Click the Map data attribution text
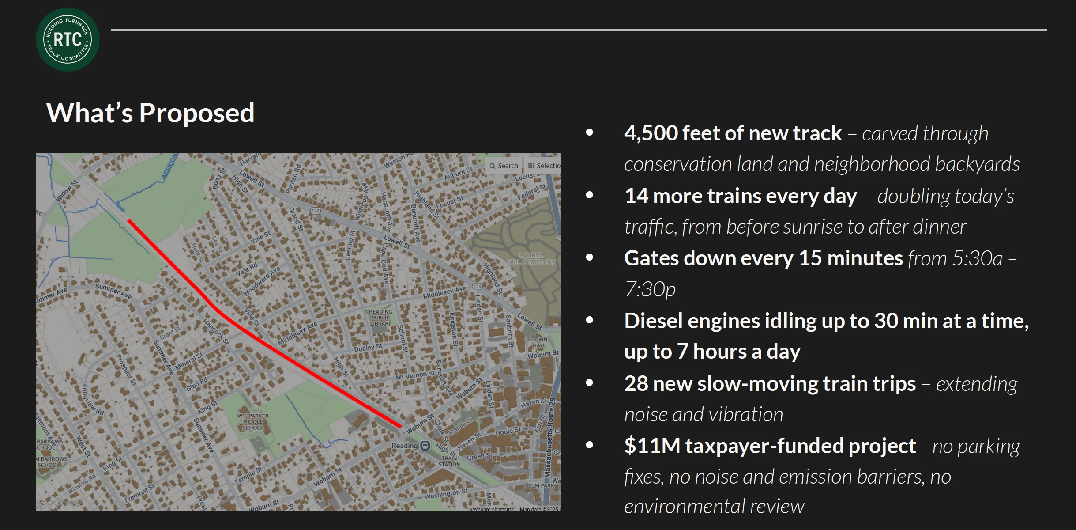This screenshot has width=1076, height=530. pyautogui.click(x=539, y=509)
